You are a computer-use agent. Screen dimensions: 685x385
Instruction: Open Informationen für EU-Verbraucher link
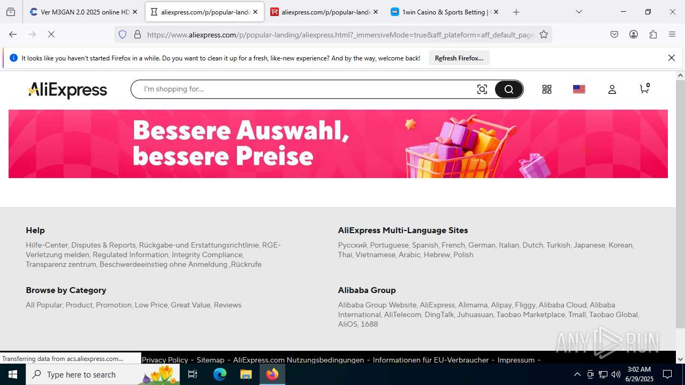[431, 360]
